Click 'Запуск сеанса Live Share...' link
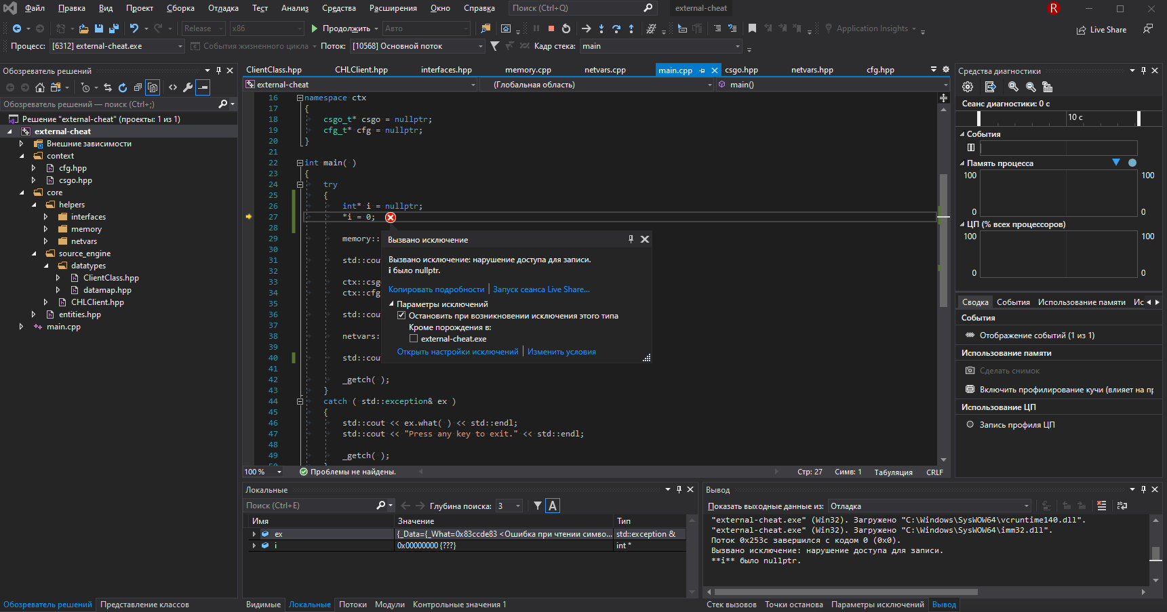 [541, 289]
